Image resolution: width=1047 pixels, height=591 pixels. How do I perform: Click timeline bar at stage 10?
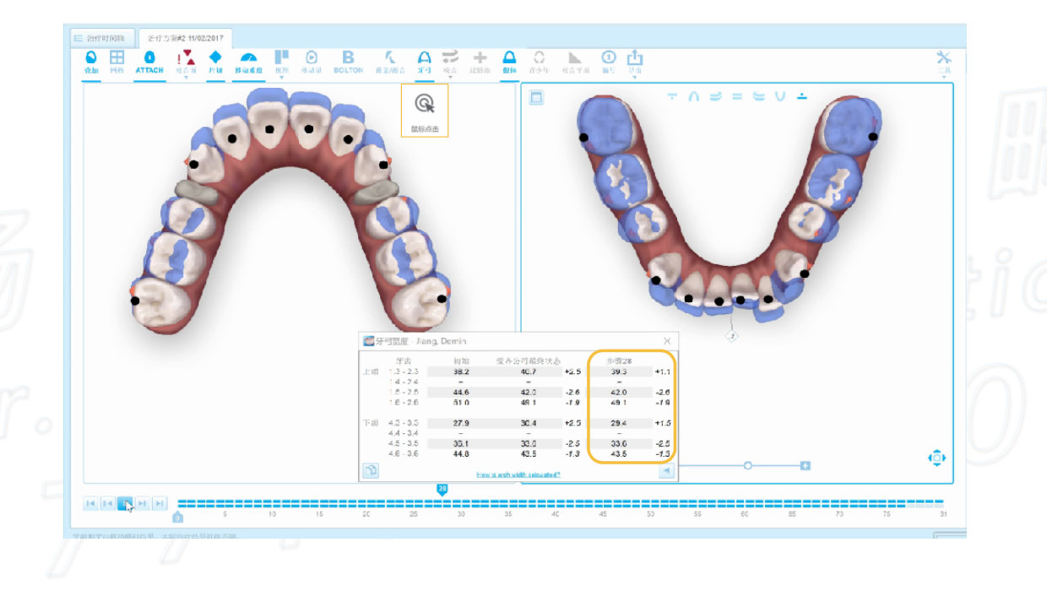tap(272, 503)
